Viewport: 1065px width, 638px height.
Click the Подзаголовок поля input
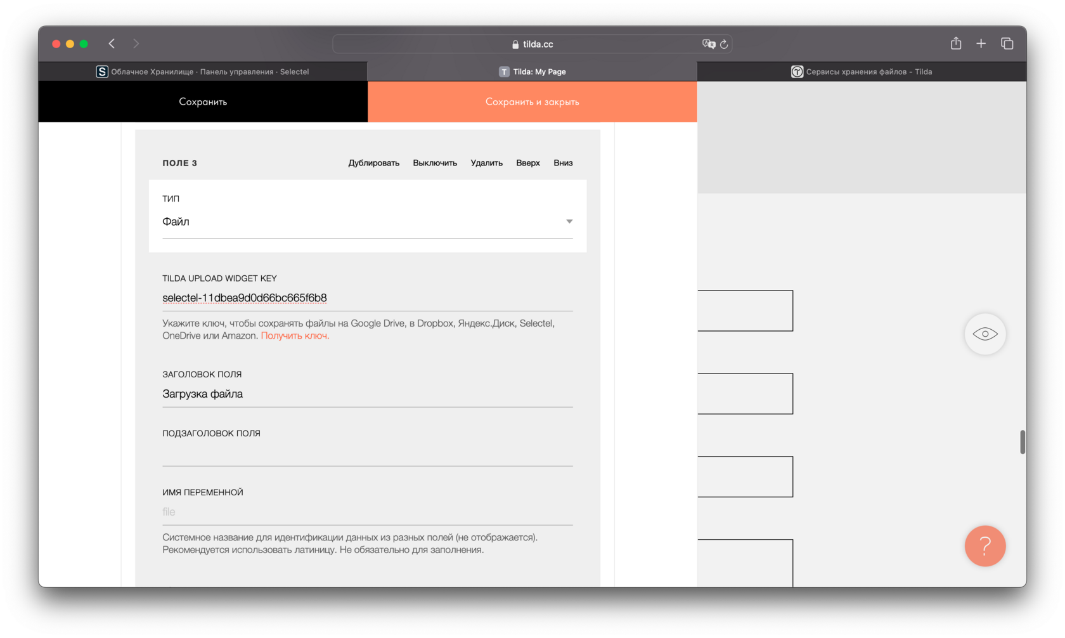[x=368, y=453]
